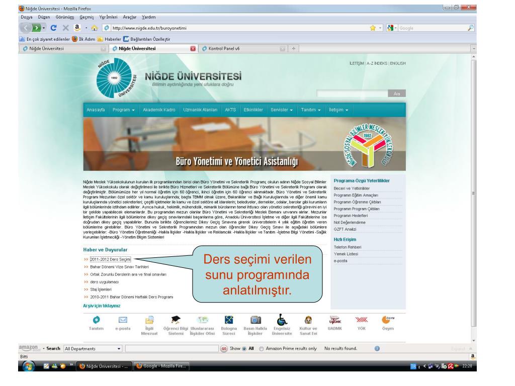Open Bahar Dönemi Vize Sınav Tarihleri link
The height and width of the screenshot is (386, 515).
(x=120, y=267)
